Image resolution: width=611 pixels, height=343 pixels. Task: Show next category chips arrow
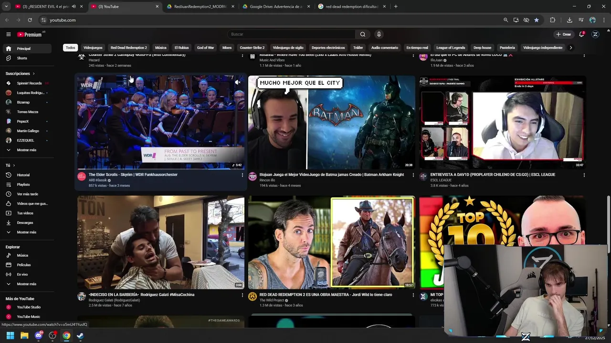tap(570, 48)
